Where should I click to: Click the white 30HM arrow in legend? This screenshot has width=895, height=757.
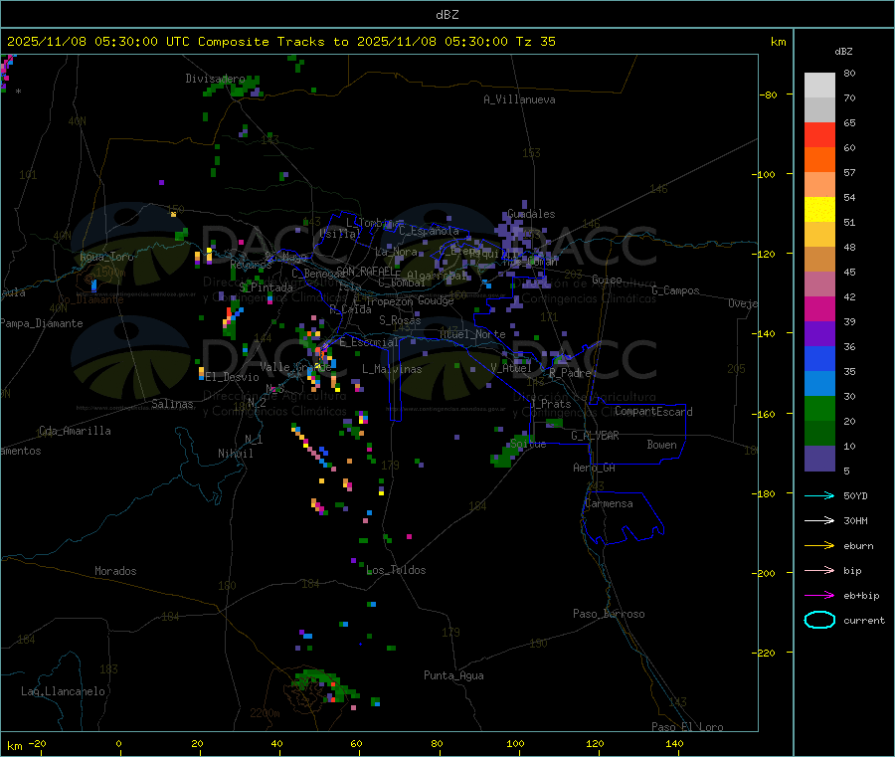(818, 520)
